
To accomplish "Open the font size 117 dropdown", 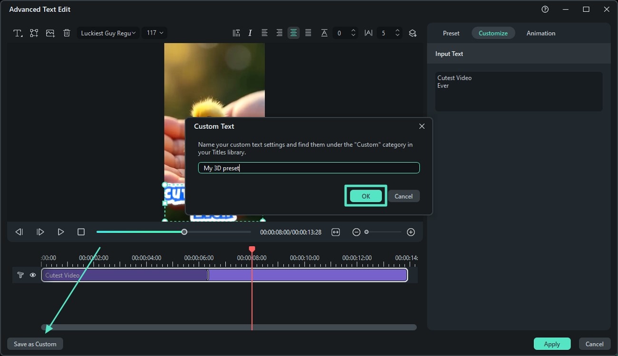I will click(x=154, y=33).
